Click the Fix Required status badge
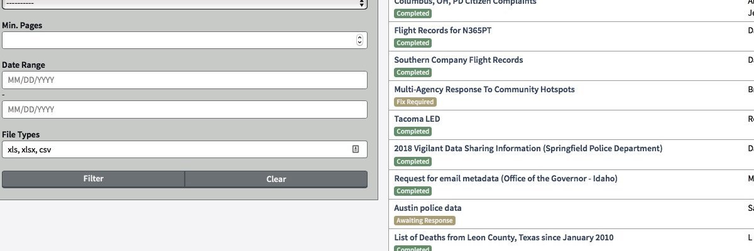Screen dimensions: 754x251 pos(415,102)
